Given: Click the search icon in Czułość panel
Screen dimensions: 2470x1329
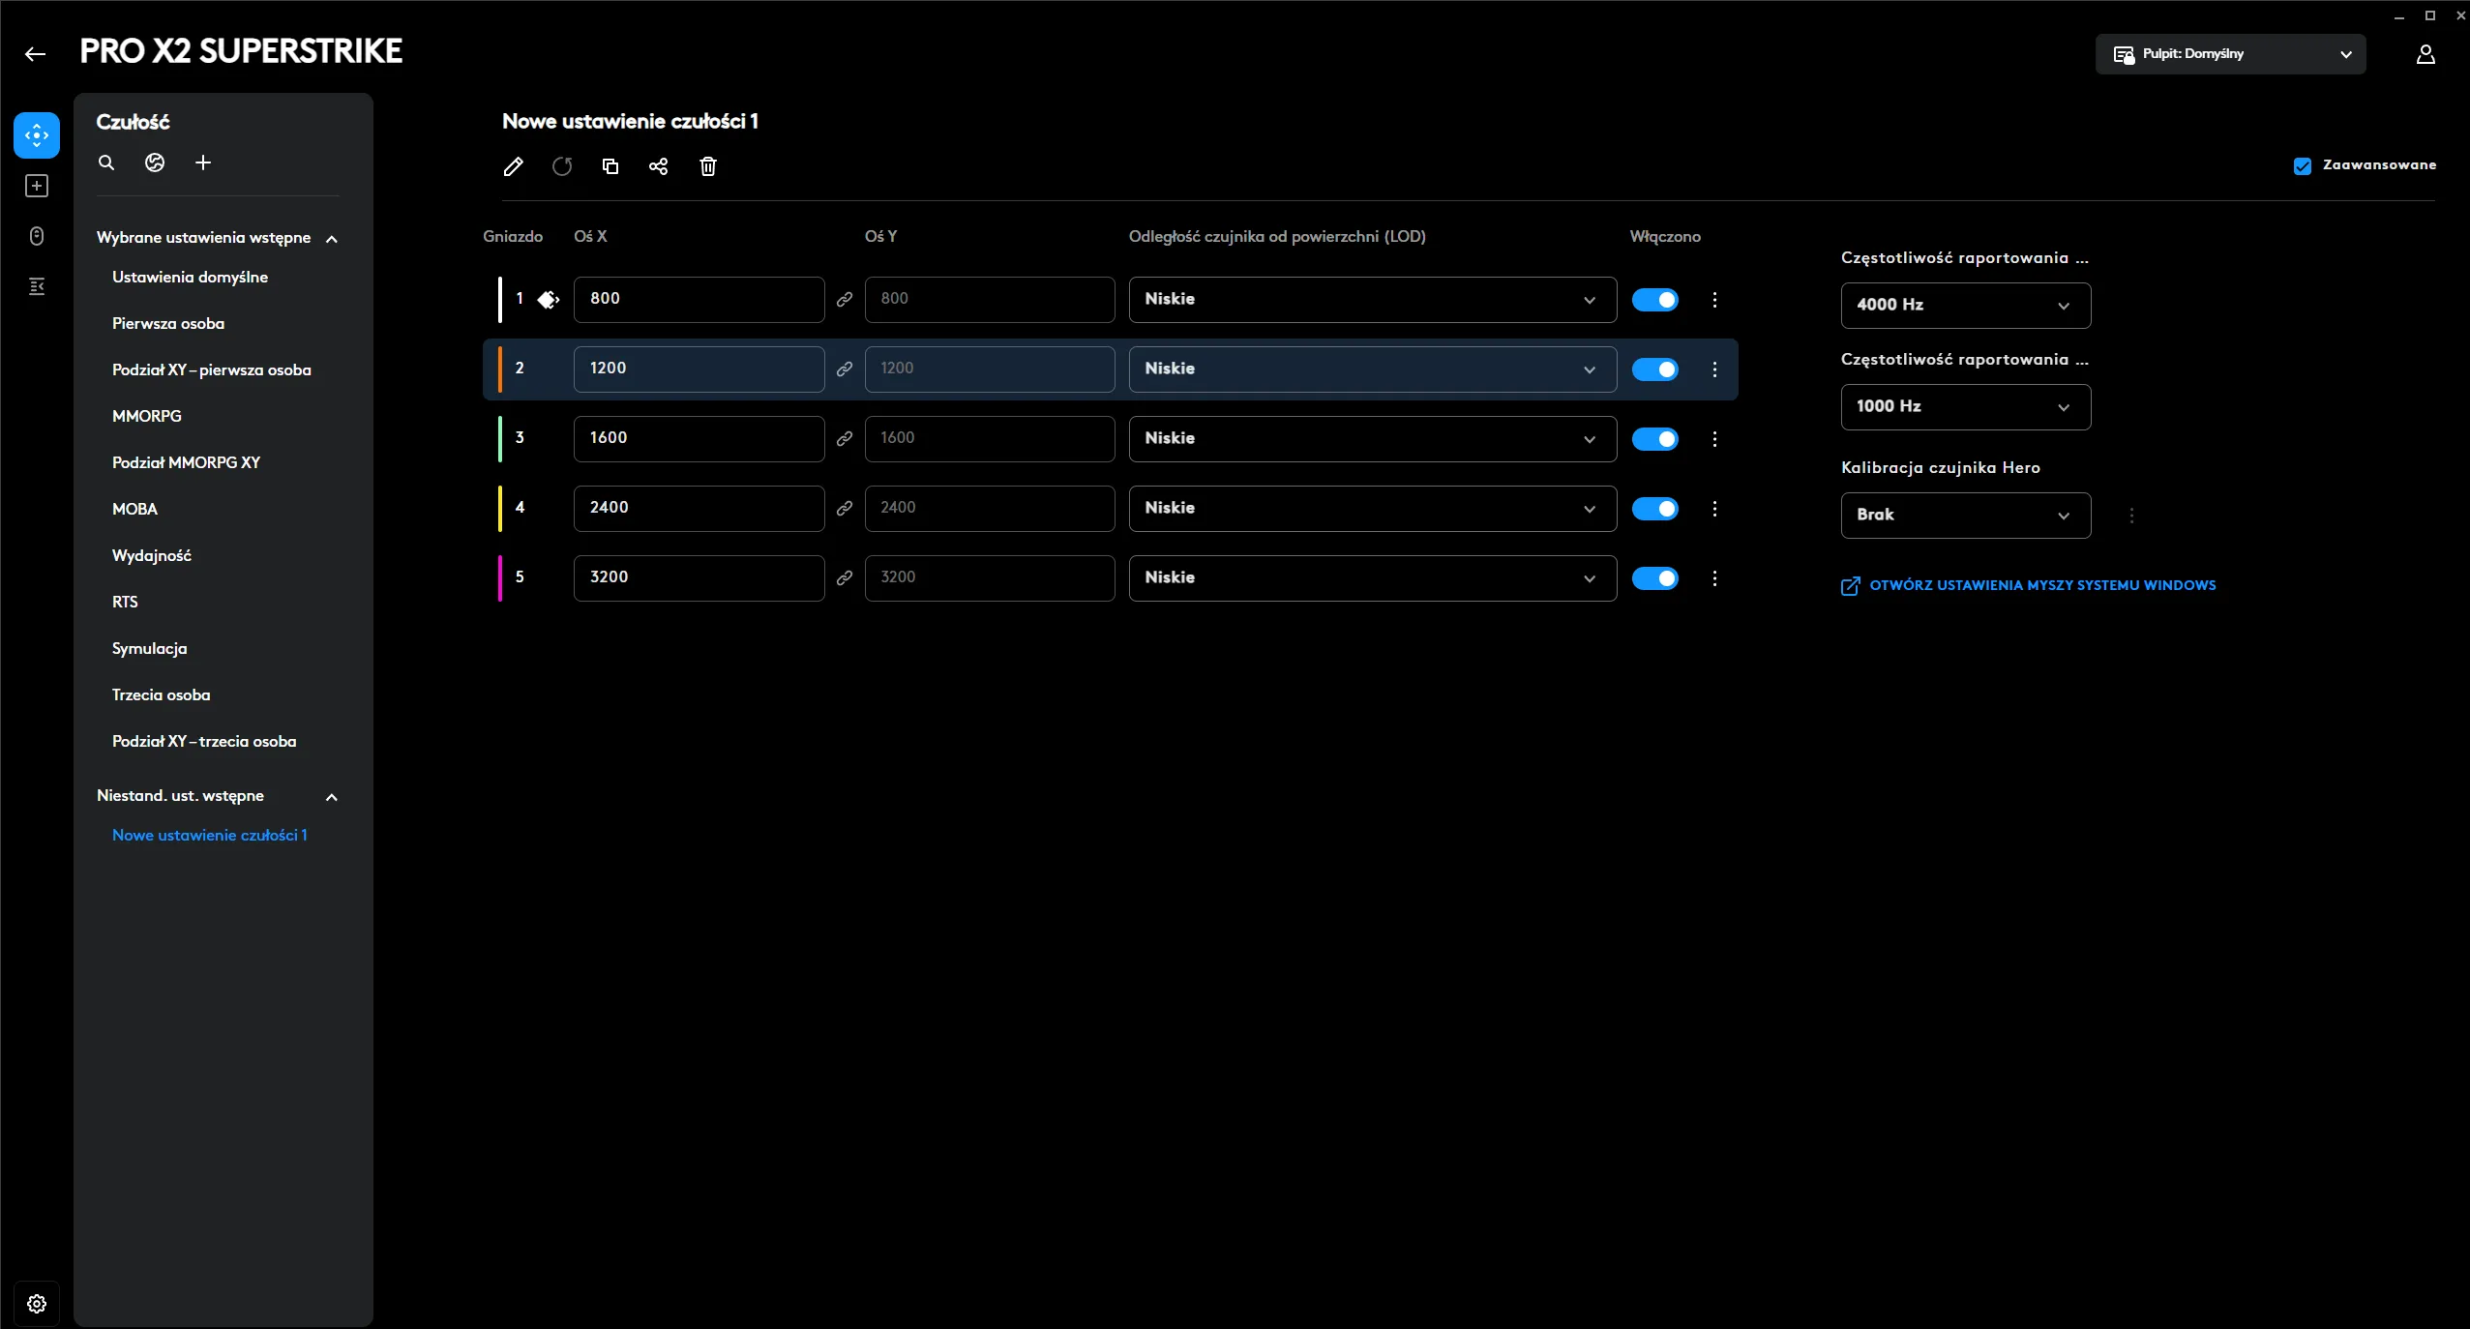Looking at the screenshot, I should (106, 162).
